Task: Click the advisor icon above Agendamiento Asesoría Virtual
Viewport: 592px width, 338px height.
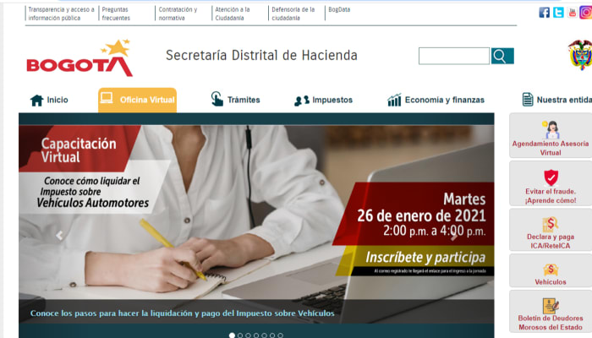Action: [x=551, y=129]
